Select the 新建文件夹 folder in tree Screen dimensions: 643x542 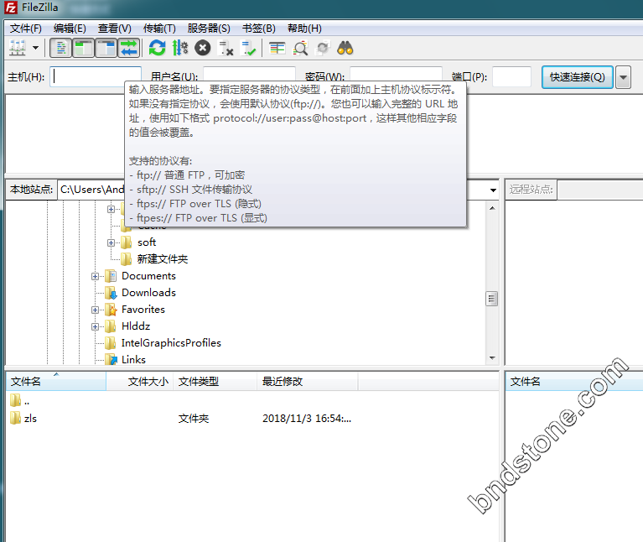(163, 259)
